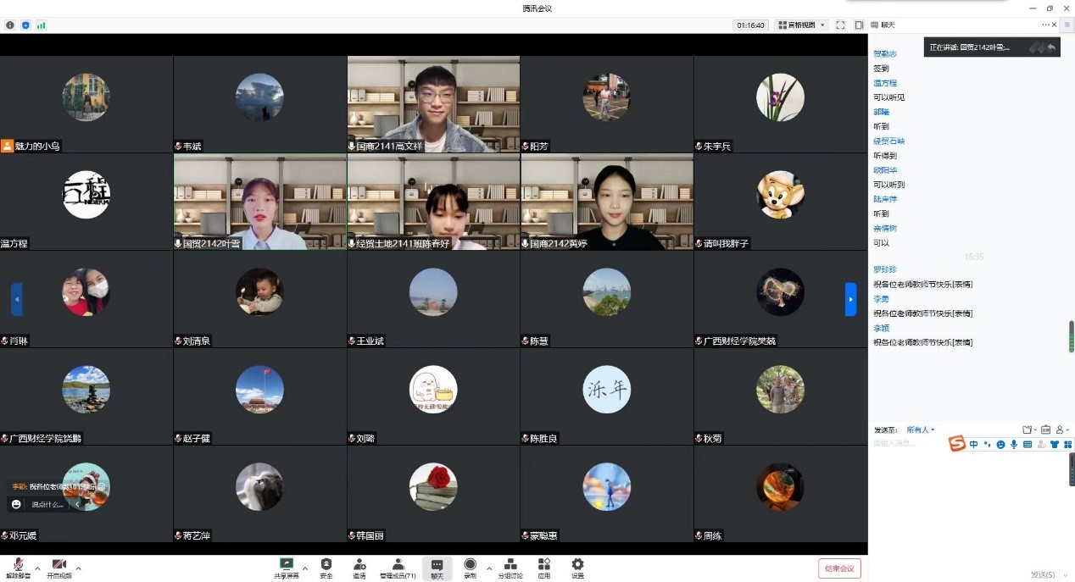1075x582 pixels.
Task: Open 发送至 所有人 recipient dropdown
Action: 920,430
